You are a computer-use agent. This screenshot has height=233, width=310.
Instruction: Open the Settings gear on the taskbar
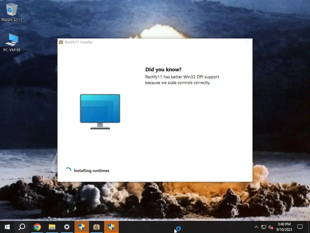pos(67,227)
